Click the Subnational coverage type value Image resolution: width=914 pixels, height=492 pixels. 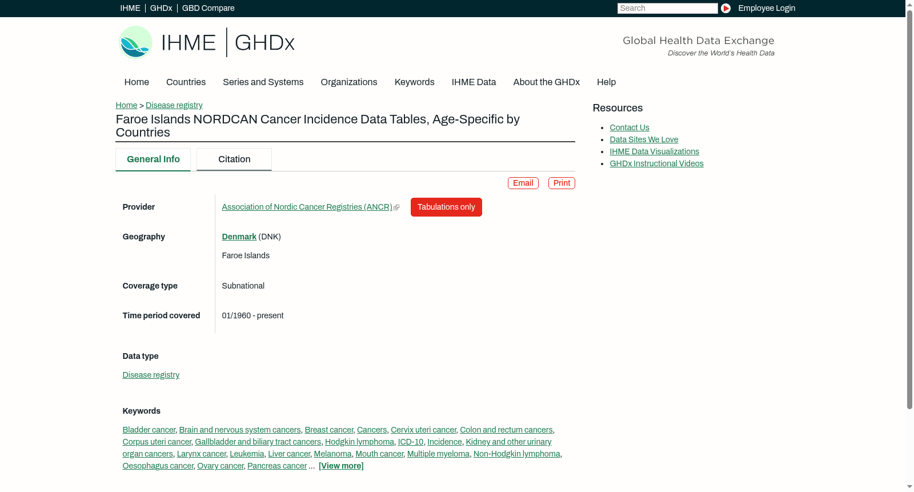point(243,286)
